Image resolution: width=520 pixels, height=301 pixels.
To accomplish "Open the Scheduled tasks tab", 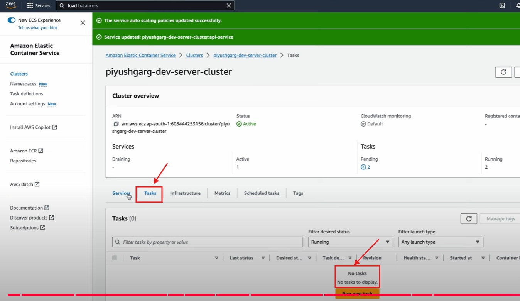I will (x=262, y=193).
